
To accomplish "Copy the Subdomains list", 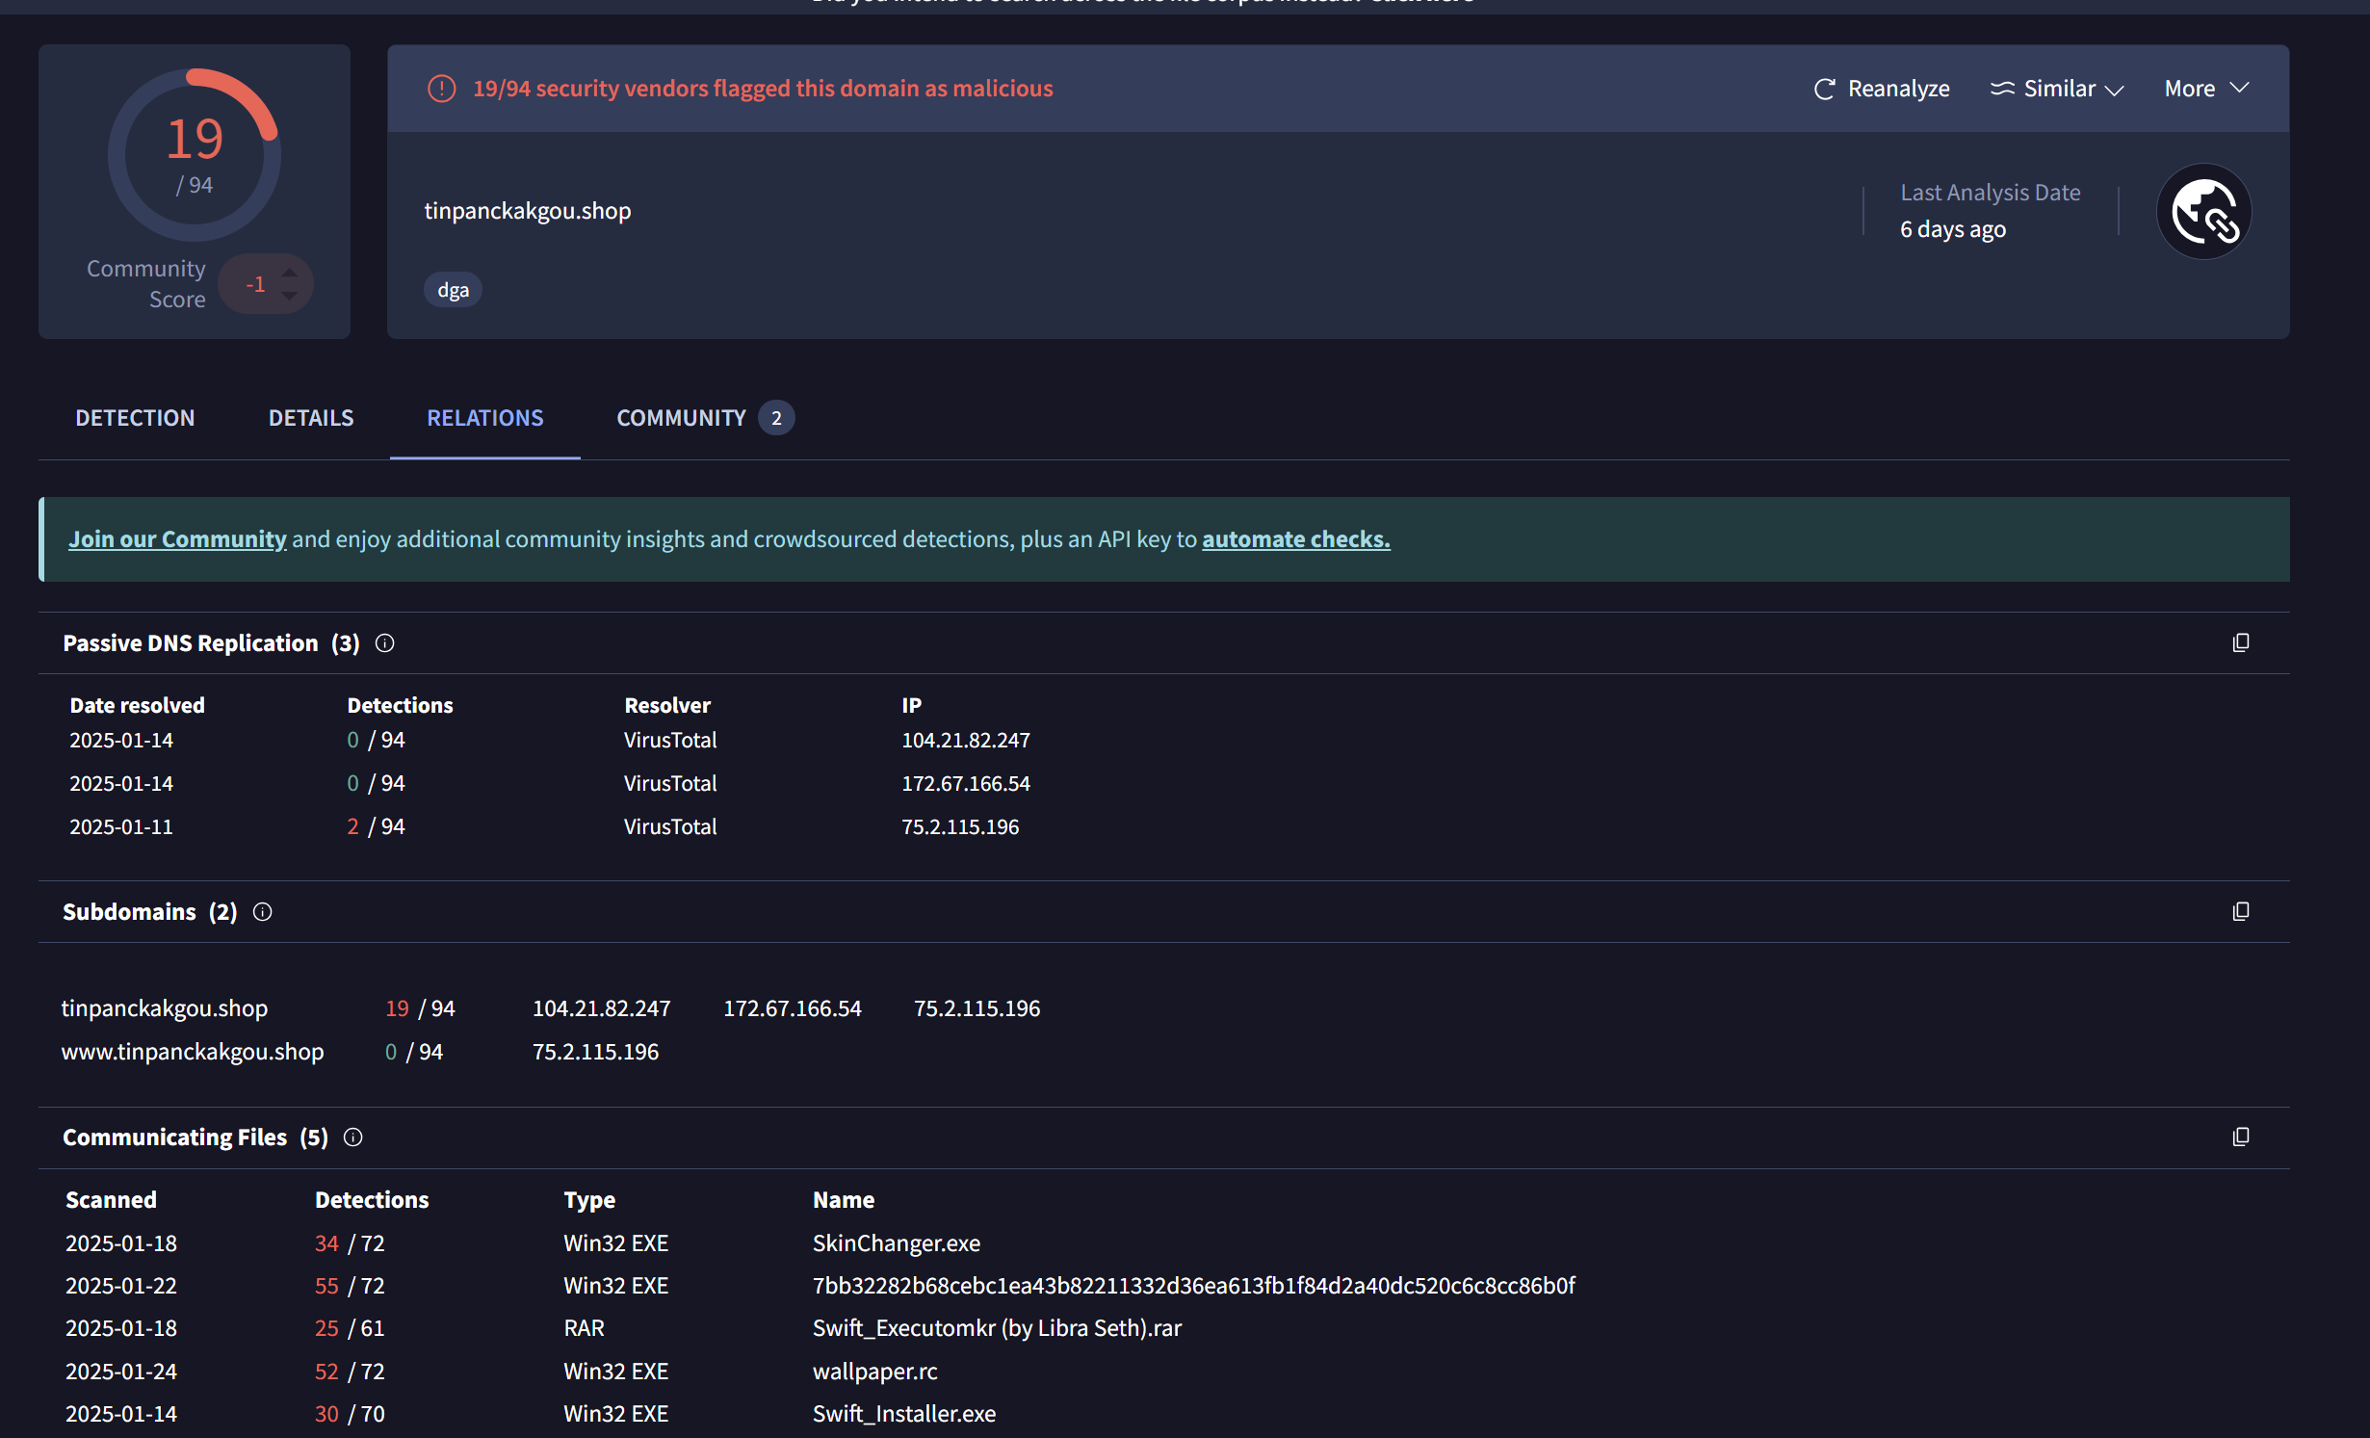I will tap(2240, 911).
